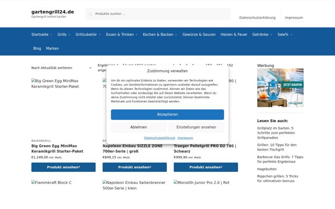Open the Hagebutten sidebar link
Viewport: 335px width, 209px height.
tap(267, 169)
